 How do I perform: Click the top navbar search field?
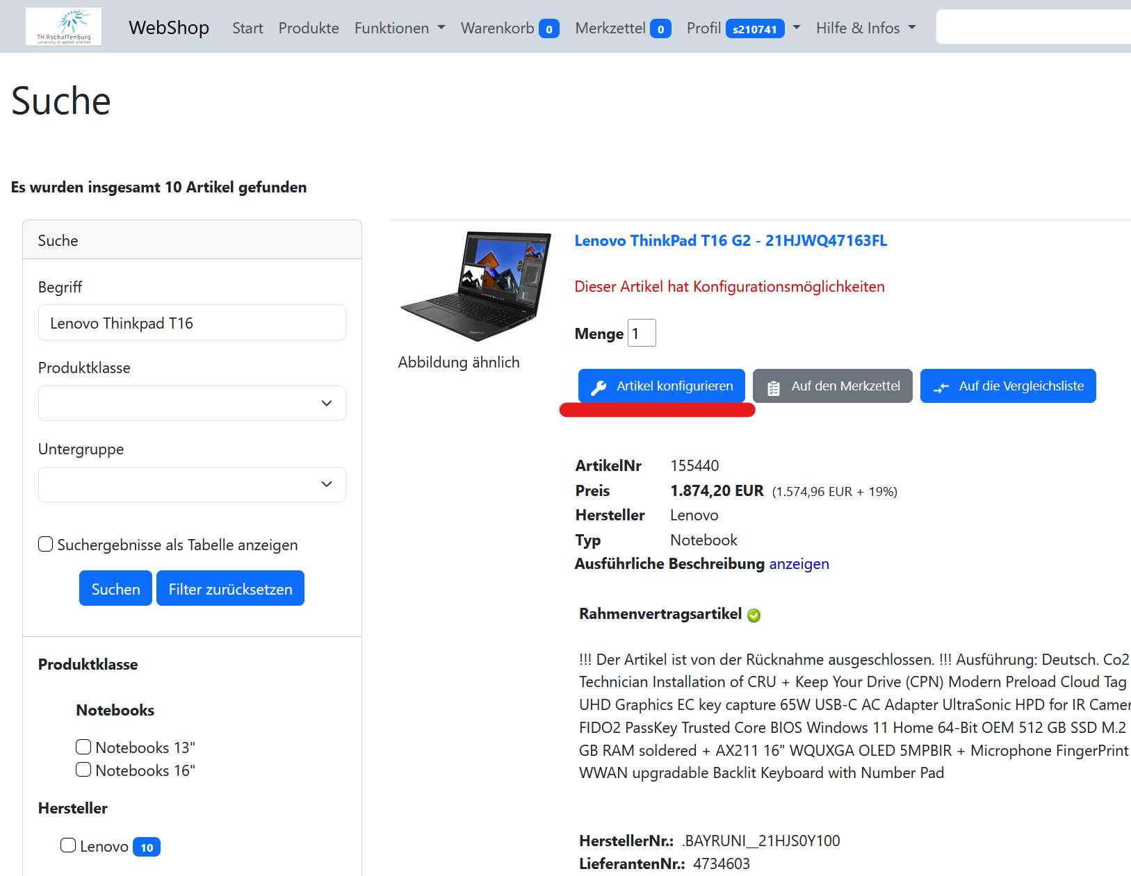coord(1034,27)
